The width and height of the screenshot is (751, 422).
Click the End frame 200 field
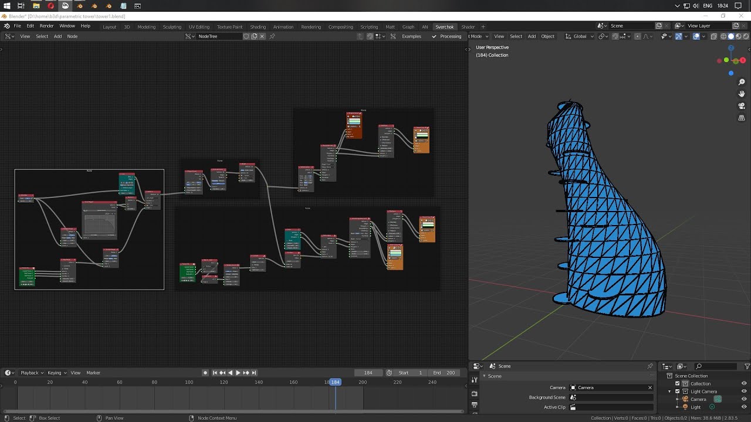coord(444,373)
